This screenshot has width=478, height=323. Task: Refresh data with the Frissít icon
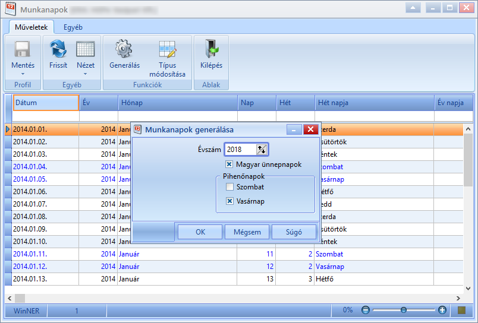[x=58, y=49]
